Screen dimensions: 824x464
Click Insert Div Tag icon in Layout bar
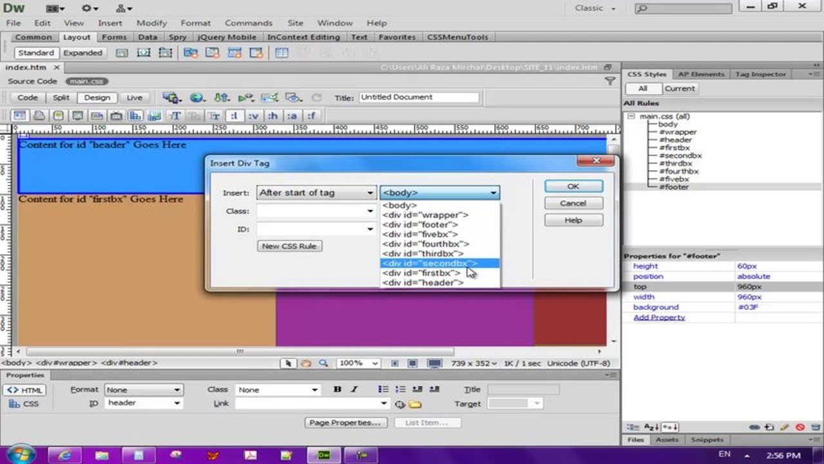(121, 53)
